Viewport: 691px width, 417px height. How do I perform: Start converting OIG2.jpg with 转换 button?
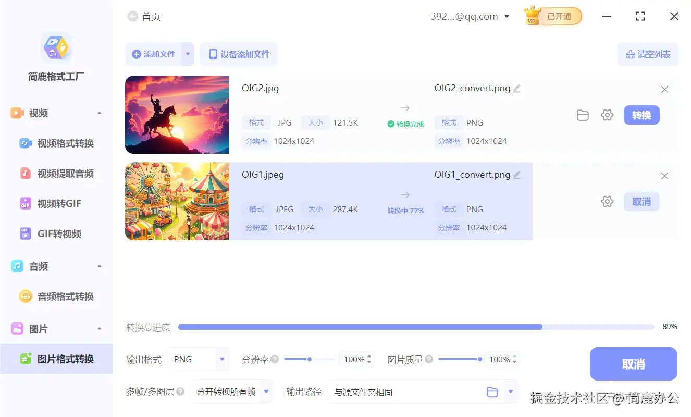641,115
